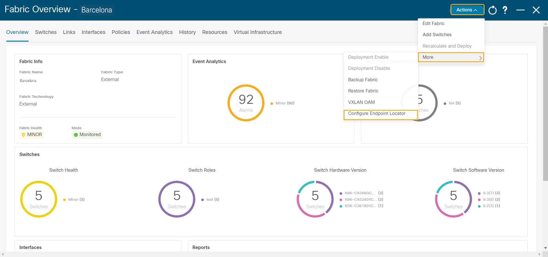Open the Interfaces tab

click(93, 32)
